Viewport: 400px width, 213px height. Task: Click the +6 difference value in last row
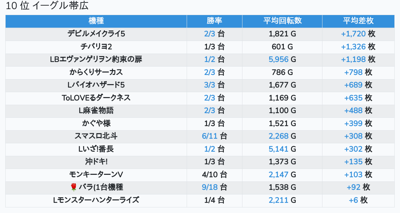353,200
